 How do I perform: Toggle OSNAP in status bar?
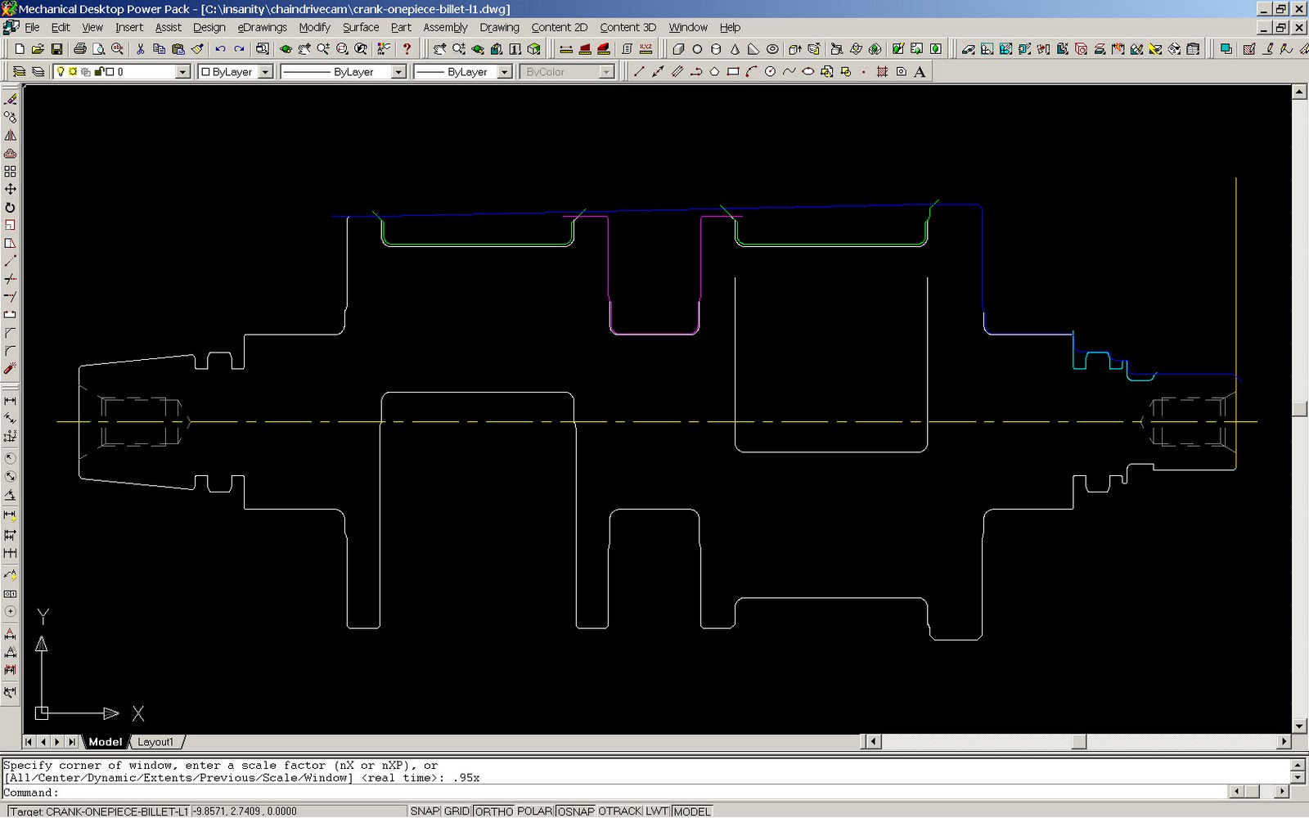tap(576, 811)
